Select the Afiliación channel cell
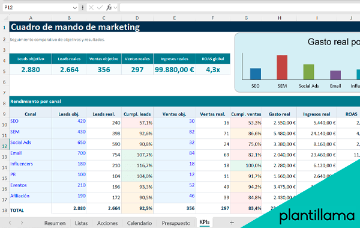Screen dimensions: 360x228 point(31,197)
